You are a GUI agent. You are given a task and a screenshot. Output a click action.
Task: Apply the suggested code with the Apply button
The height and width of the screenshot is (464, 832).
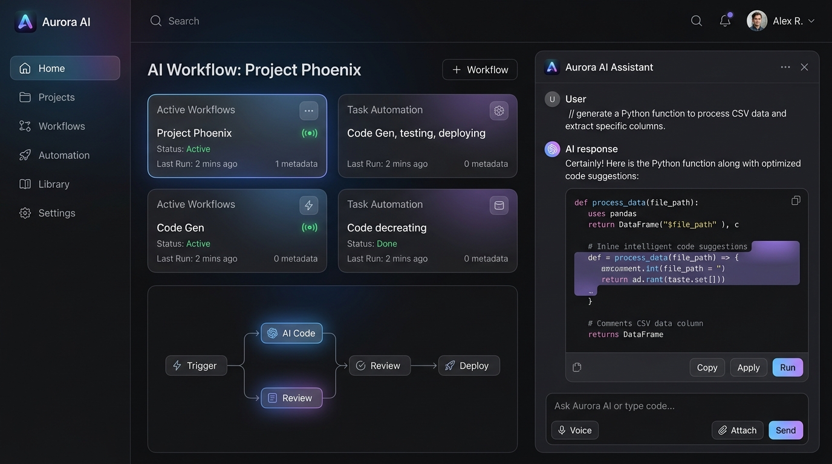click(749, 367)
